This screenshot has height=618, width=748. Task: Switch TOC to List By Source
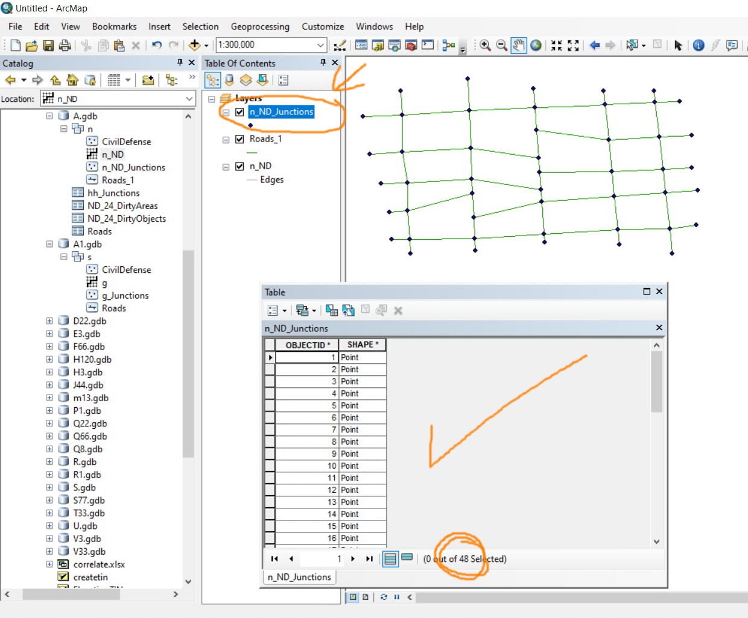(229, 80)
